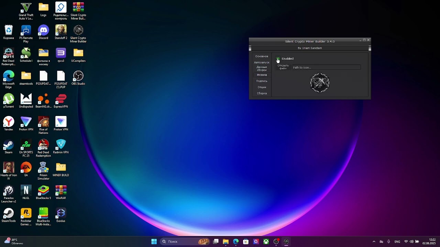
Task: Select the OBS Studio desktop shortcut
Action: tap(78, 78)
